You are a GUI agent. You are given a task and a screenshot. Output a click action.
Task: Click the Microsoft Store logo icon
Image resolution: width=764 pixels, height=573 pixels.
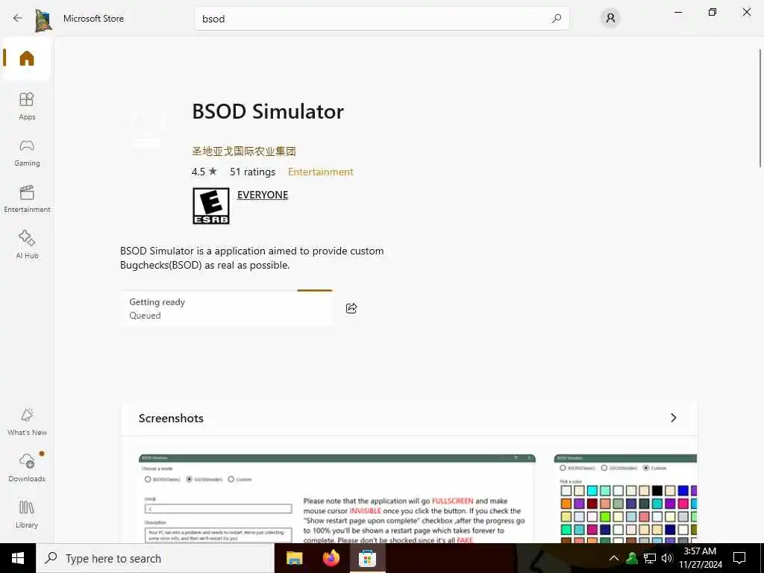(x=43, y=20)
